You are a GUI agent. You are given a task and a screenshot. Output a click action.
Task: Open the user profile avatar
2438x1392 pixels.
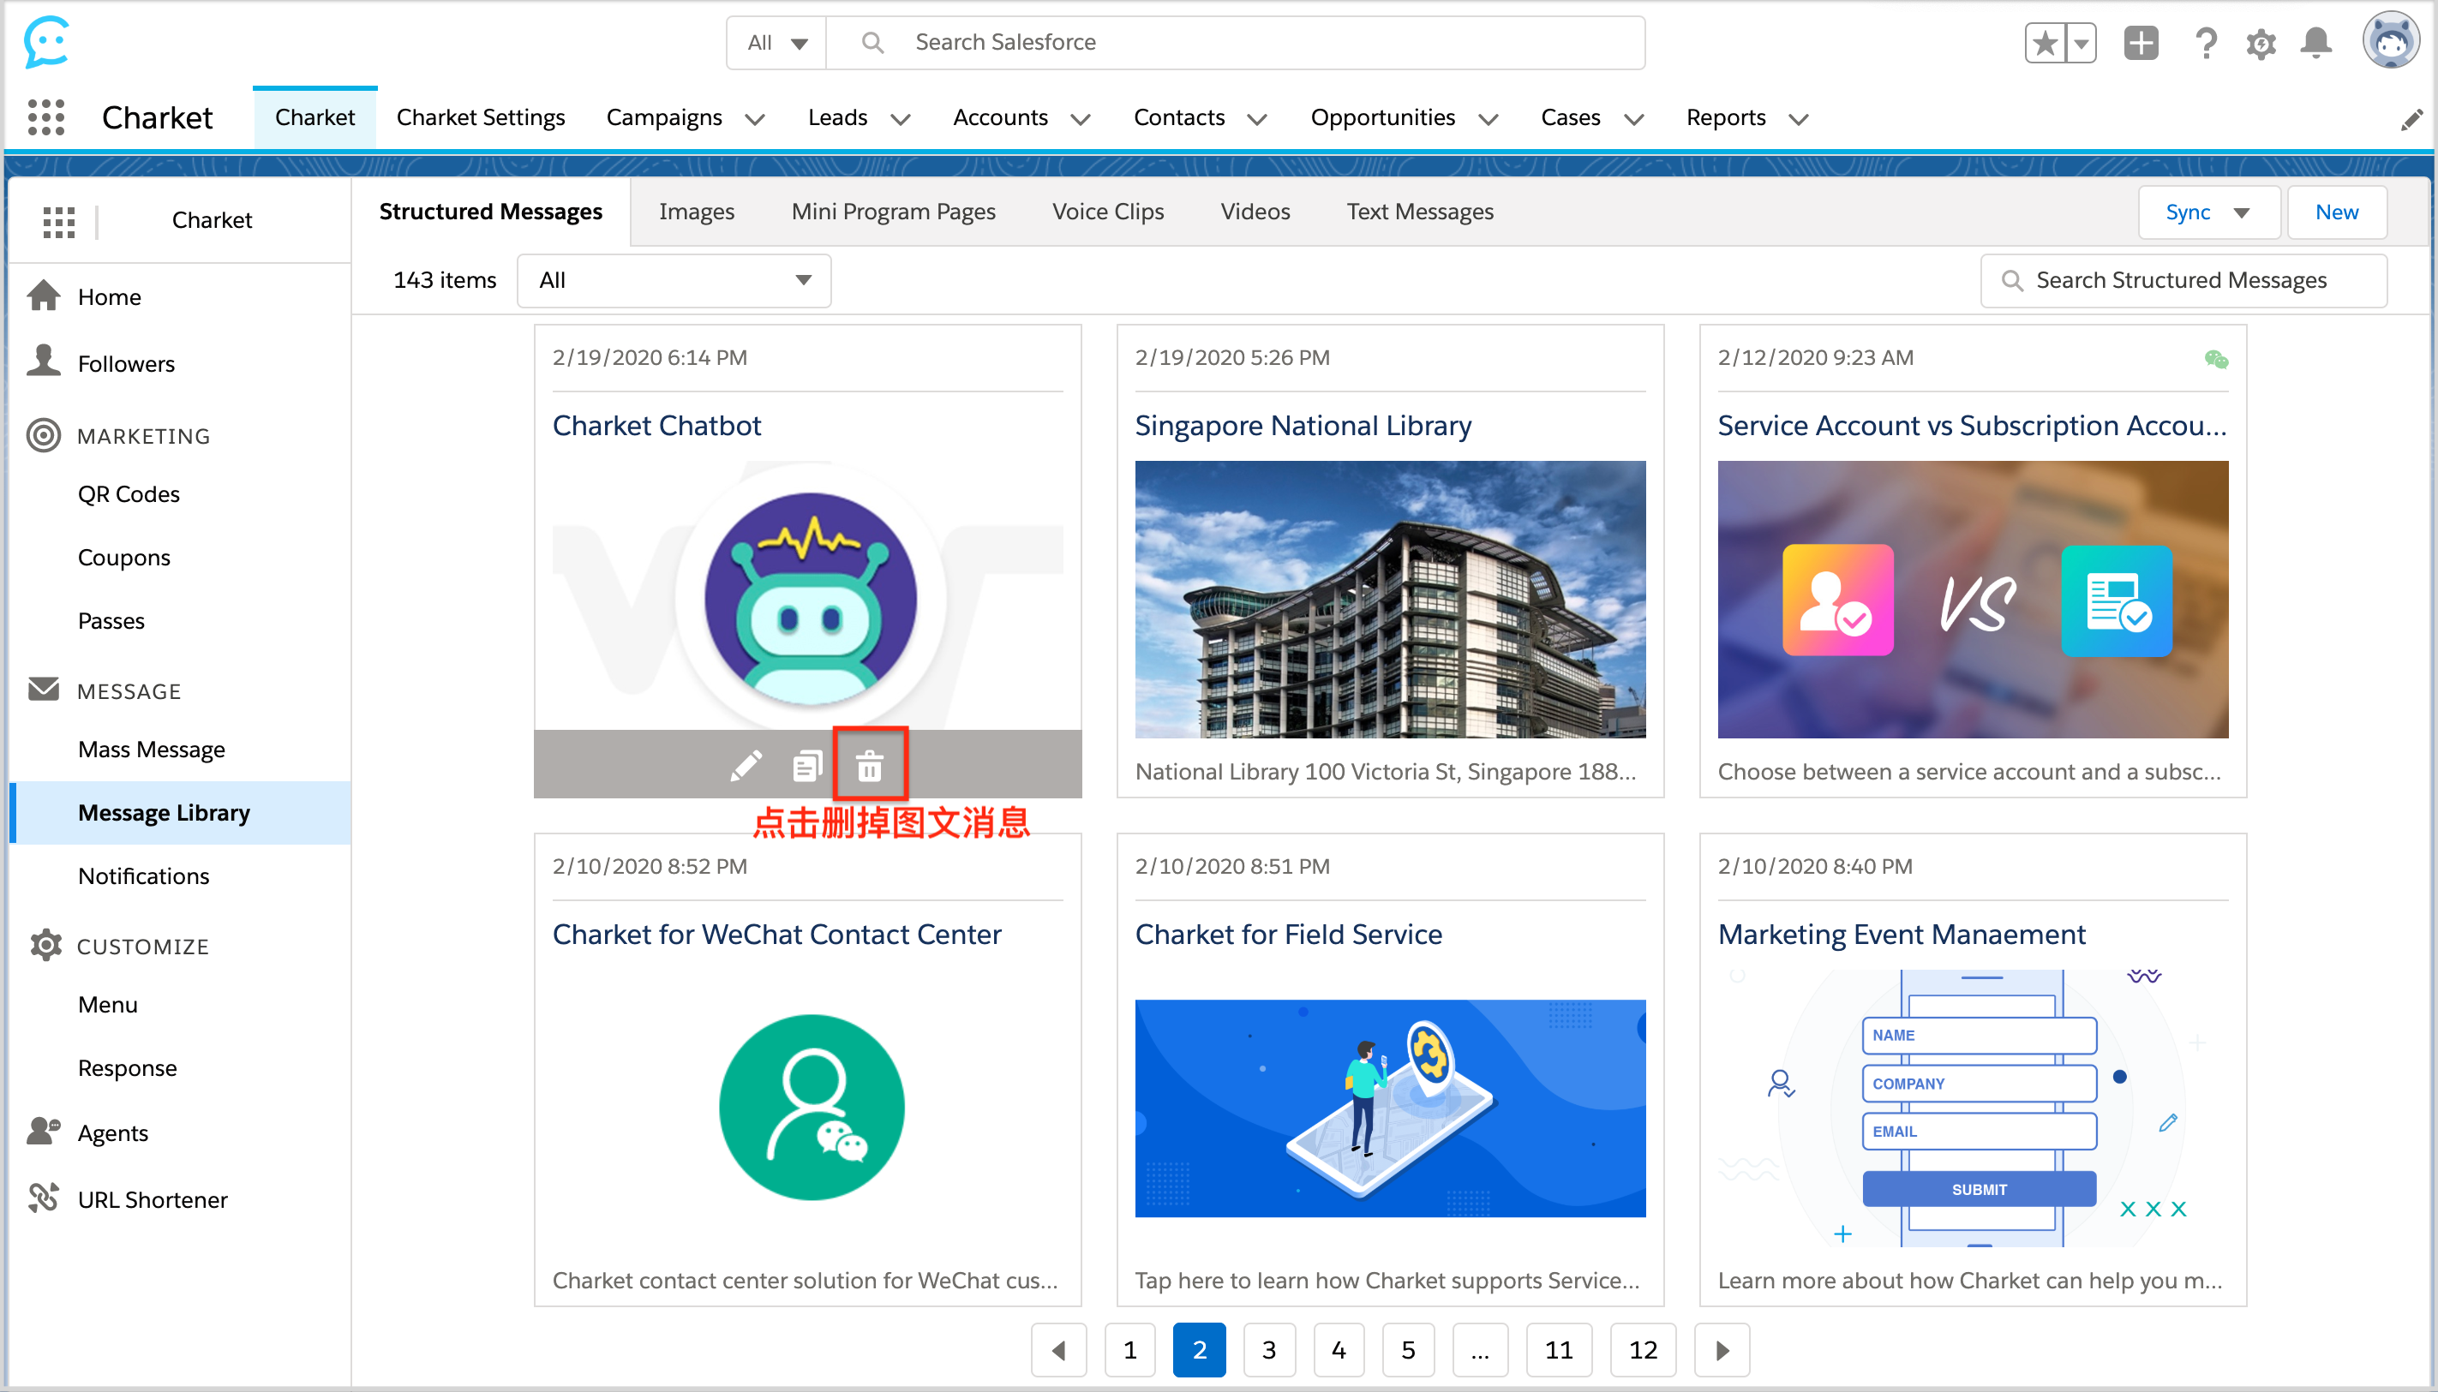coord(2390,41)
